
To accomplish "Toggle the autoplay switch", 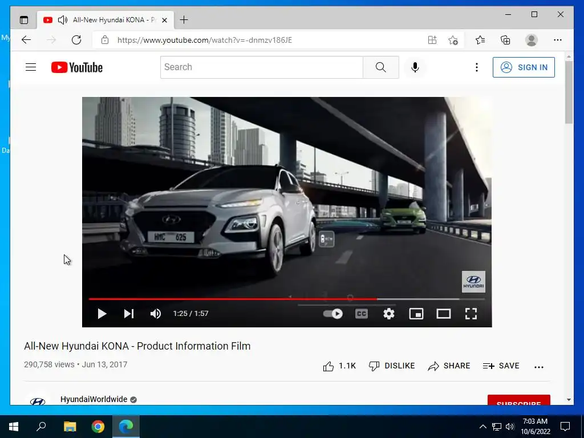I will [333, 314].
